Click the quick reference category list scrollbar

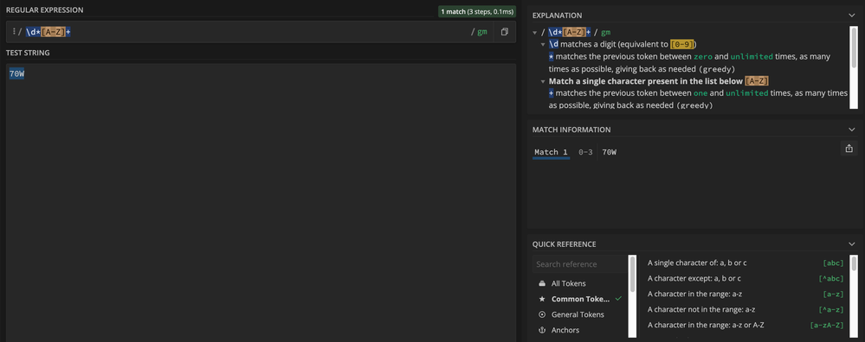(632, 274)
